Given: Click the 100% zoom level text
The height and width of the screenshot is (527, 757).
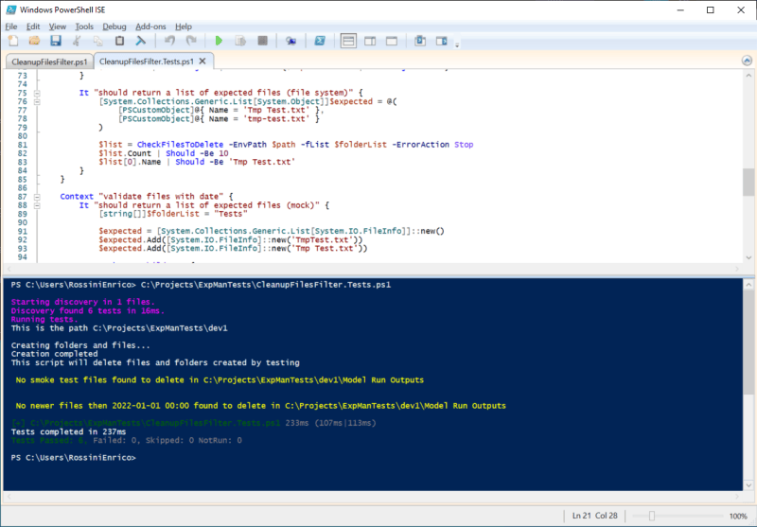Looking at the screenshot, I should (x=738, y=516).
